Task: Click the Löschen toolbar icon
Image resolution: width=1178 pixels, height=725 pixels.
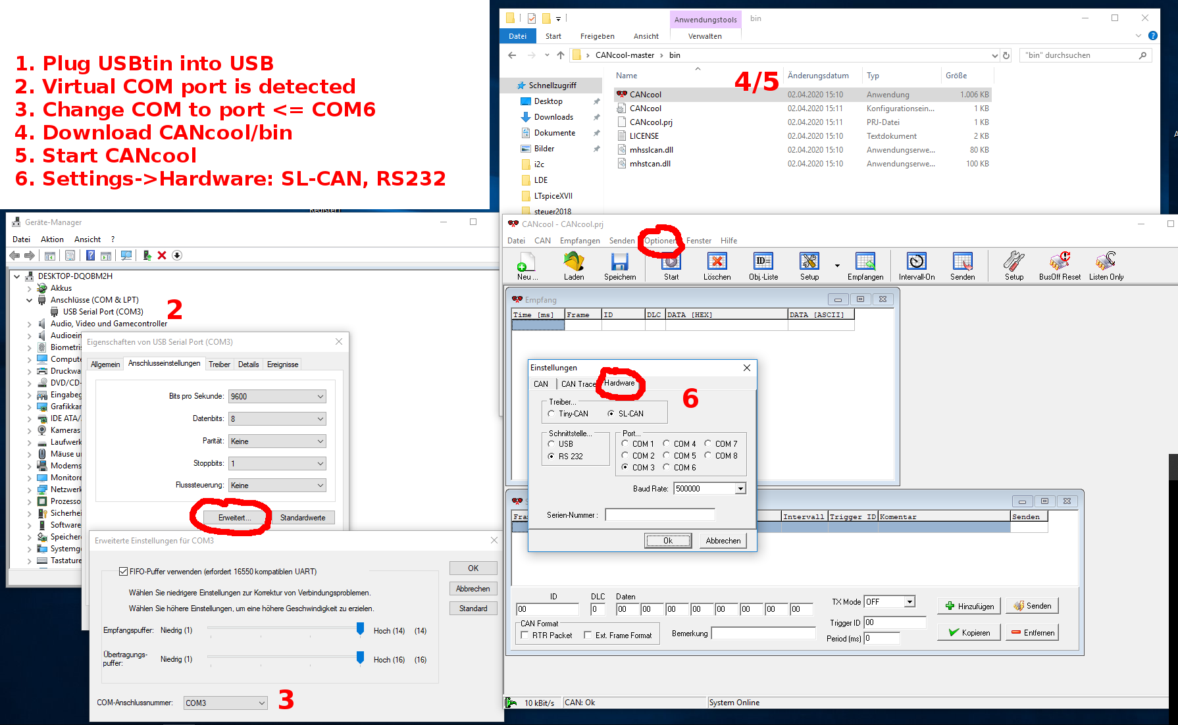Action: (717, 266)
